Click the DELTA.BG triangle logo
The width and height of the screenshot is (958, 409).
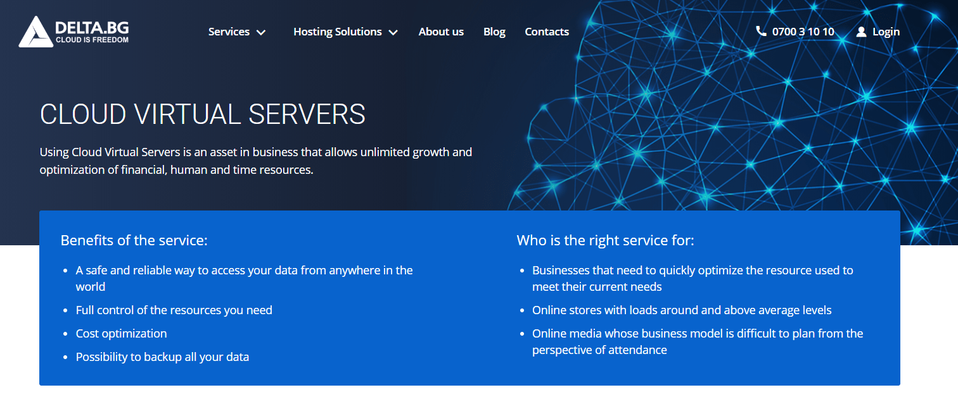click(x=35, y=32)
